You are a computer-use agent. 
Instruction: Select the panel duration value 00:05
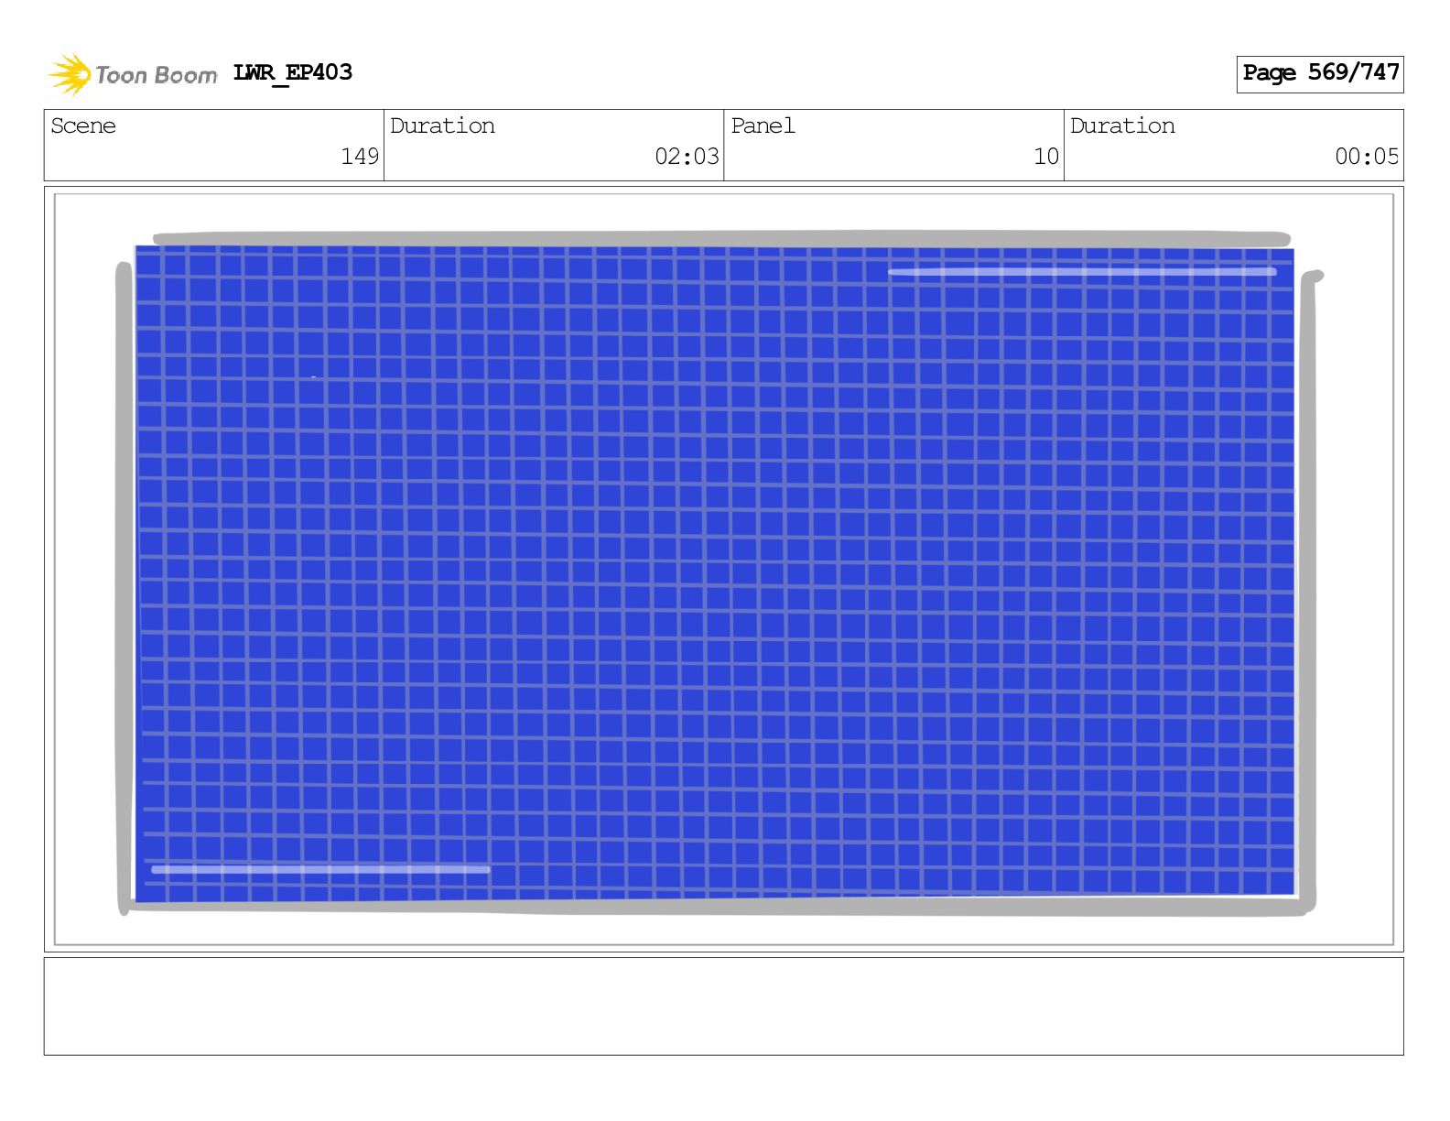pos(1367,157)
